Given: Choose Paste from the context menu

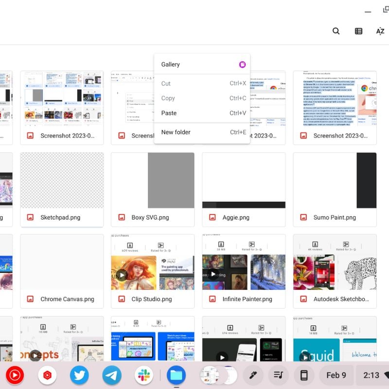Looking at the screenshot, I should (202, 113).
